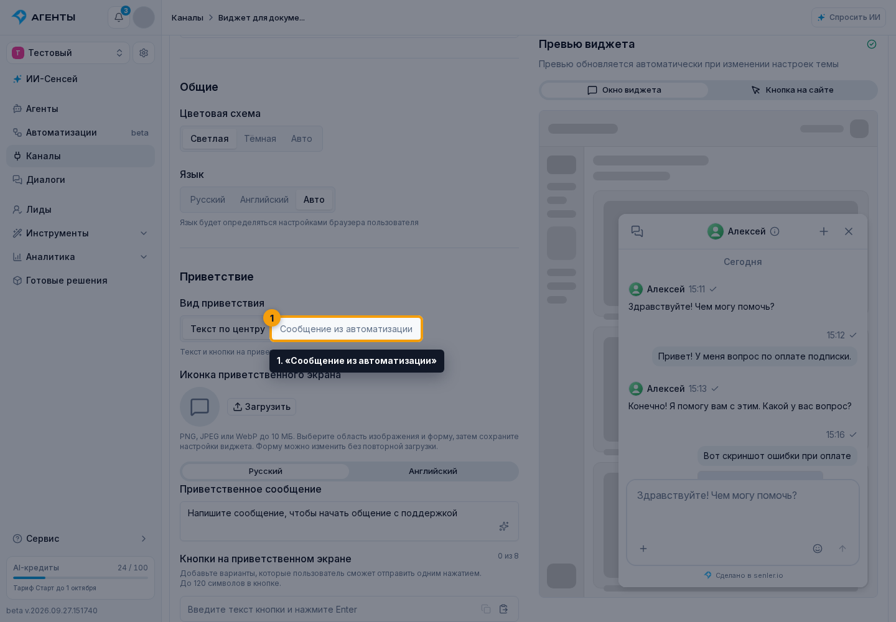This screenshot has height=622, width=896.
Task: Send message arrow in widget
Action: click(842, 549)
